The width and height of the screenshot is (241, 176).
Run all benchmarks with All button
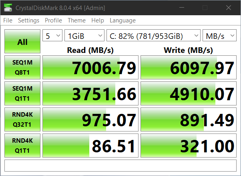click(x=22, y=41)
